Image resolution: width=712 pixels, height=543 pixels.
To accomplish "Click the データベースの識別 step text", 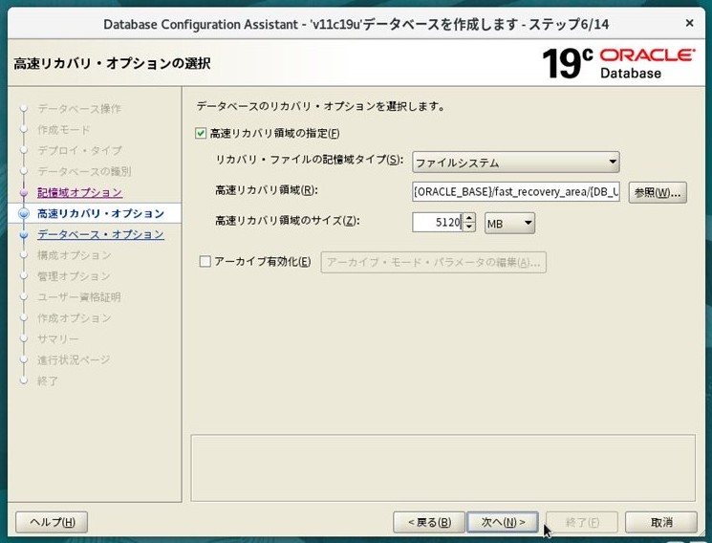I will pyautogui.click(x=84, y=171).
